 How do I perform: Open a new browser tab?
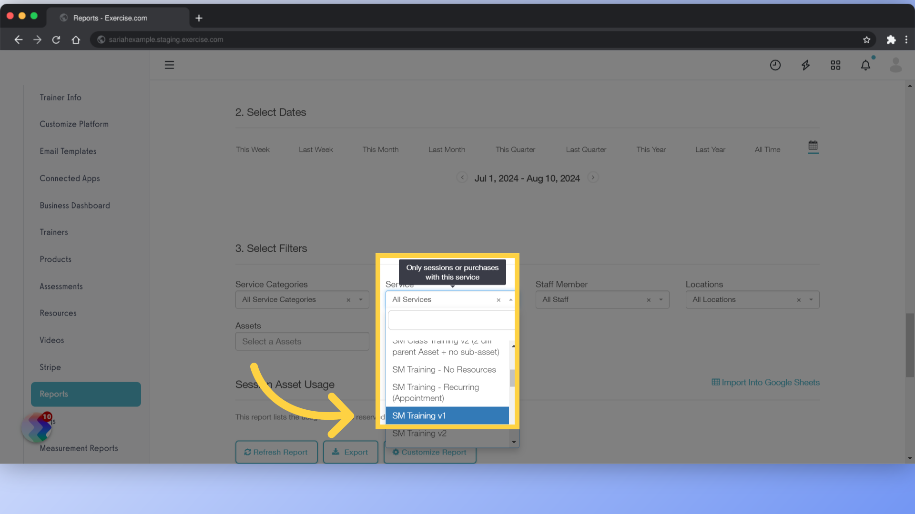click(199, 18)
